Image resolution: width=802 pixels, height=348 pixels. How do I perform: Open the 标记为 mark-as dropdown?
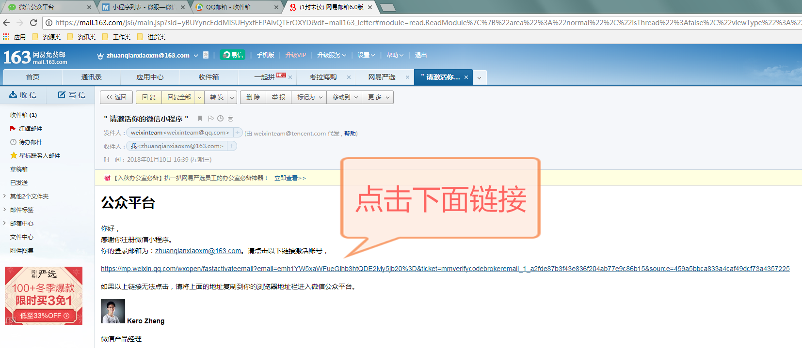tap(310, 97)
